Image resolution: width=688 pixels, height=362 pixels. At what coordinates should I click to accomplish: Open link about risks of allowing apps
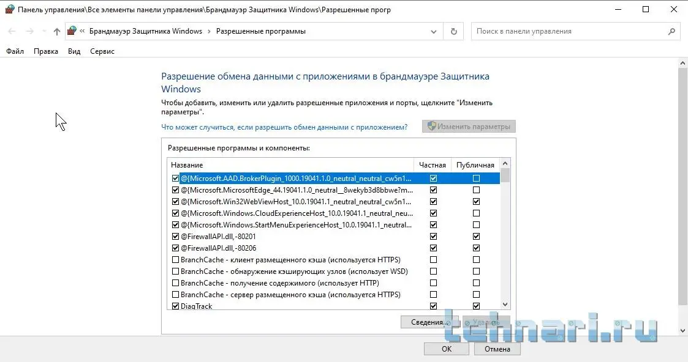[284, 127]
